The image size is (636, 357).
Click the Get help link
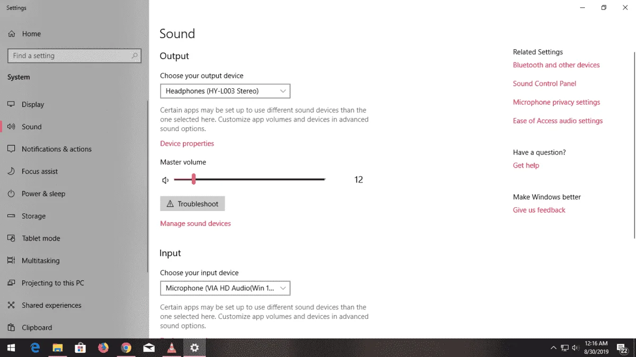pos(526,166)
